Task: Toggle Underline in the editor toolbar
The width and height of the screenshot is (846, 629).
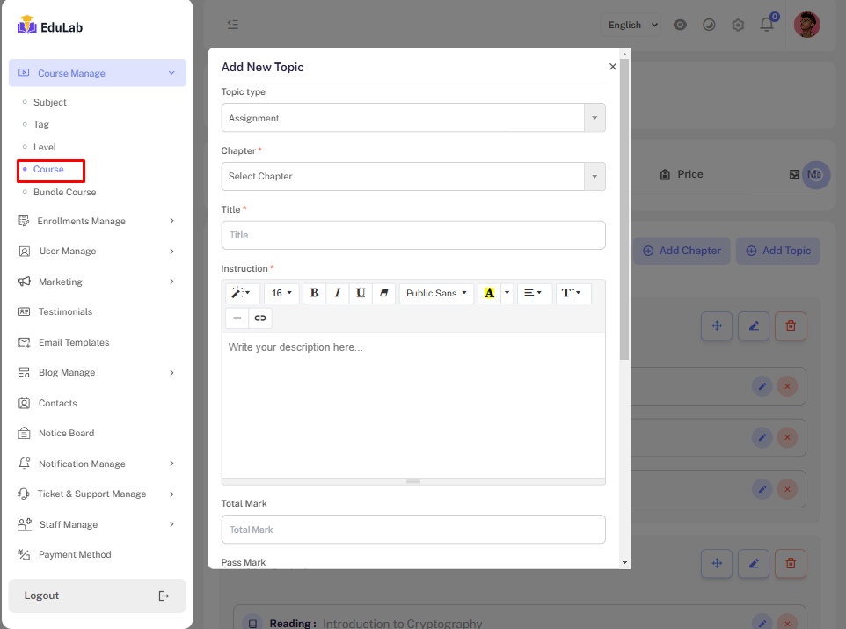Action: (x=361, y=293)
